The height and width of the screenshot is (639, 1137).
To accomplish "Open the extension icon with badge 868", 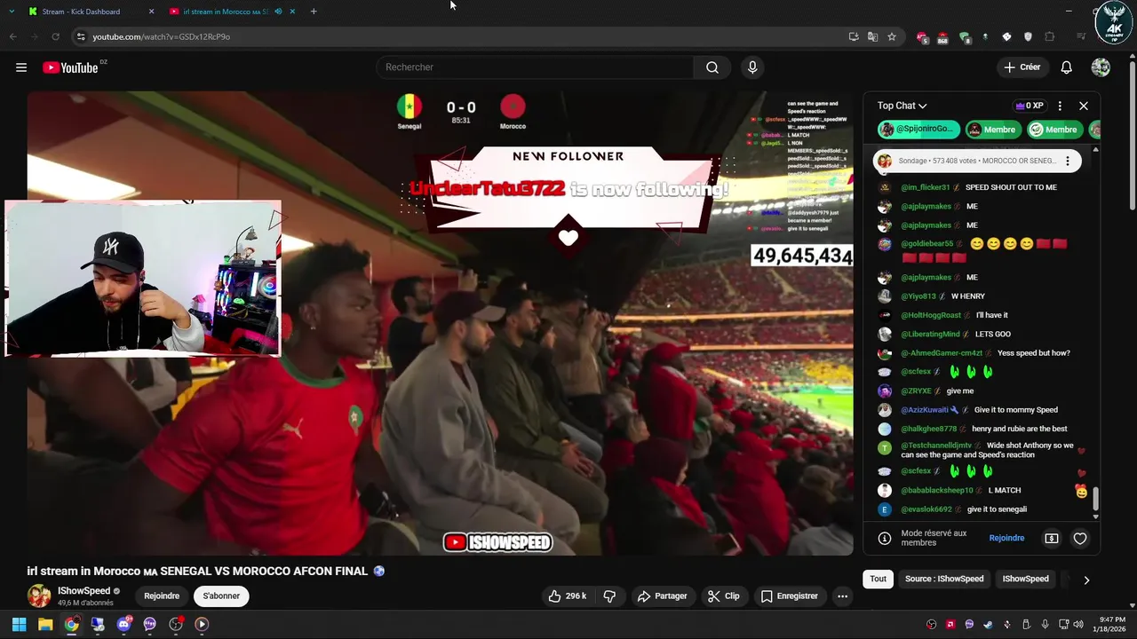I will (942, 37).
